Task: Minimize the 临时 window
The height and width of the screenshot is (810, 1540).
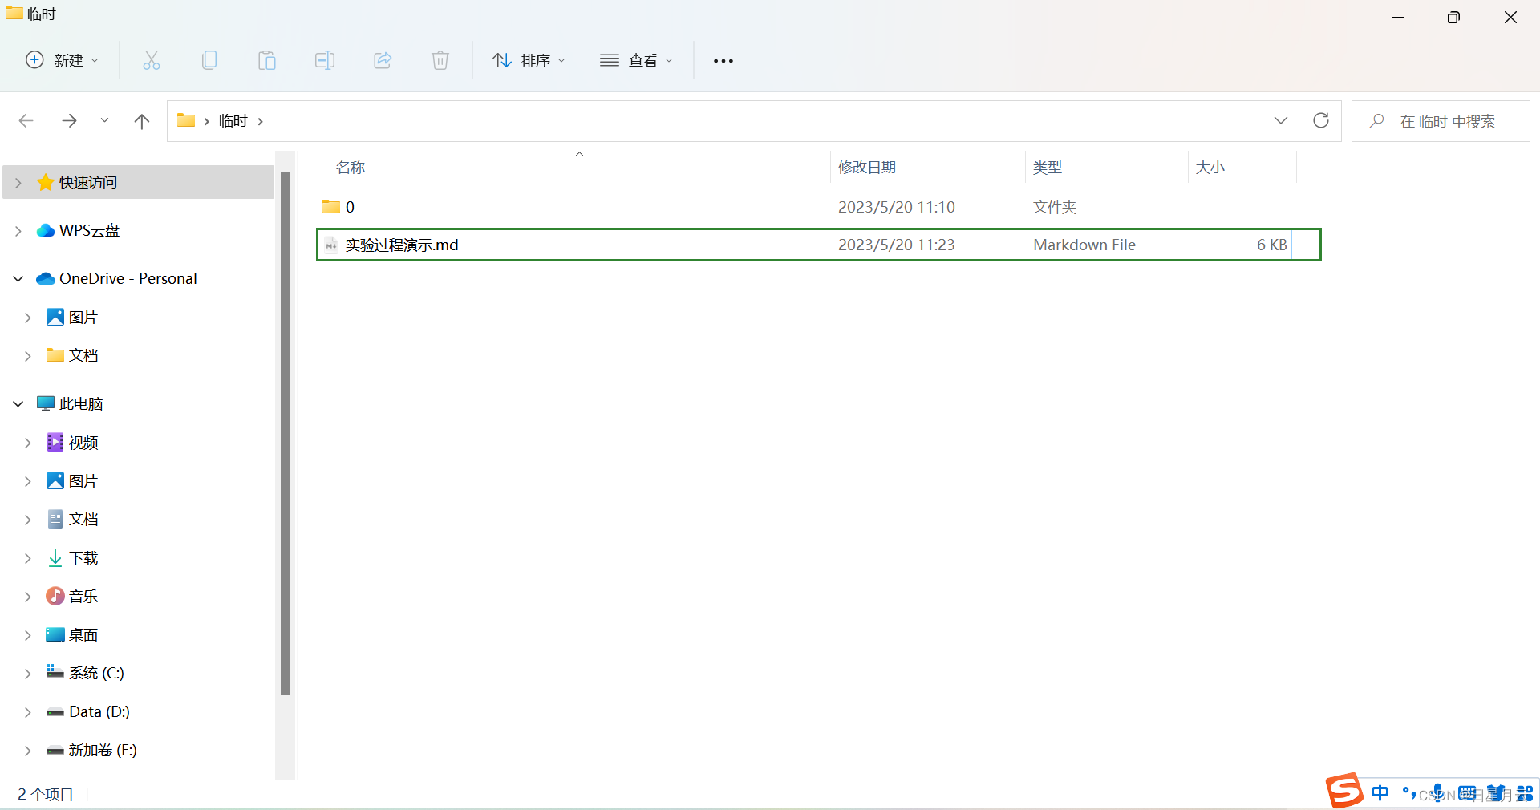Action: coord(1399,18)
